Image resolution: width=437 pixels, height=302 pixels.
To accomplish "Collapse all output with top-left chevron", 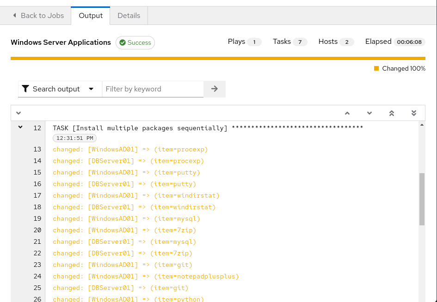I will [x=18, y=113].
